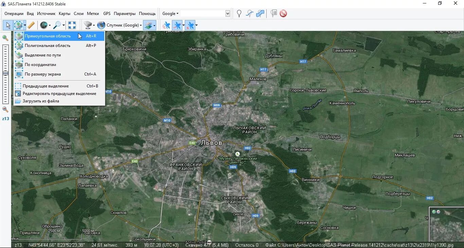Click the center map on GPS icon
This screenshot has height=248, width=464.
pos(190,25)
